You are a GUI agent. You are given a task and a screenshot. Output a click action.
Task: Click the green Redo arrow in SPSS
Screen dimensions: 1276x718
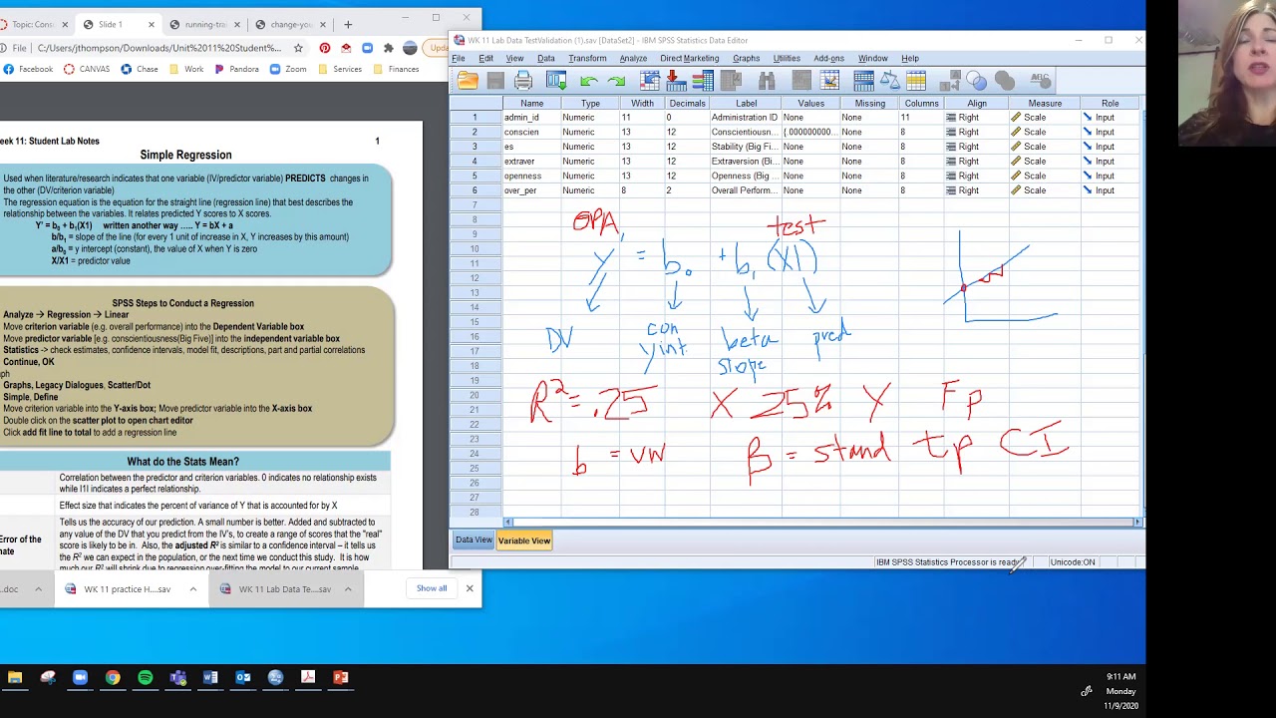(x=616, y=81)
